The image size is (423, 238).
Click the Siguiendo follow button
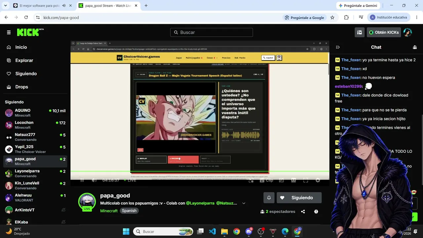point(299,198)
